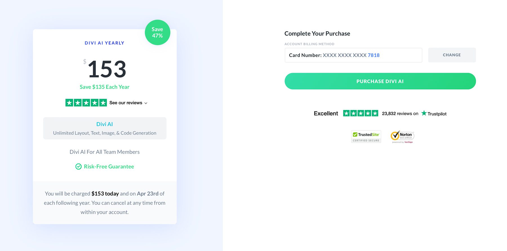
Task: Click the five-star rating under the price
Action: click(86, 102)
